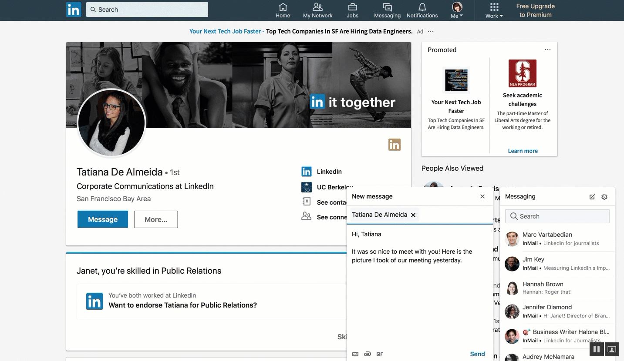Open the Home feed icon

pos(283,10)
